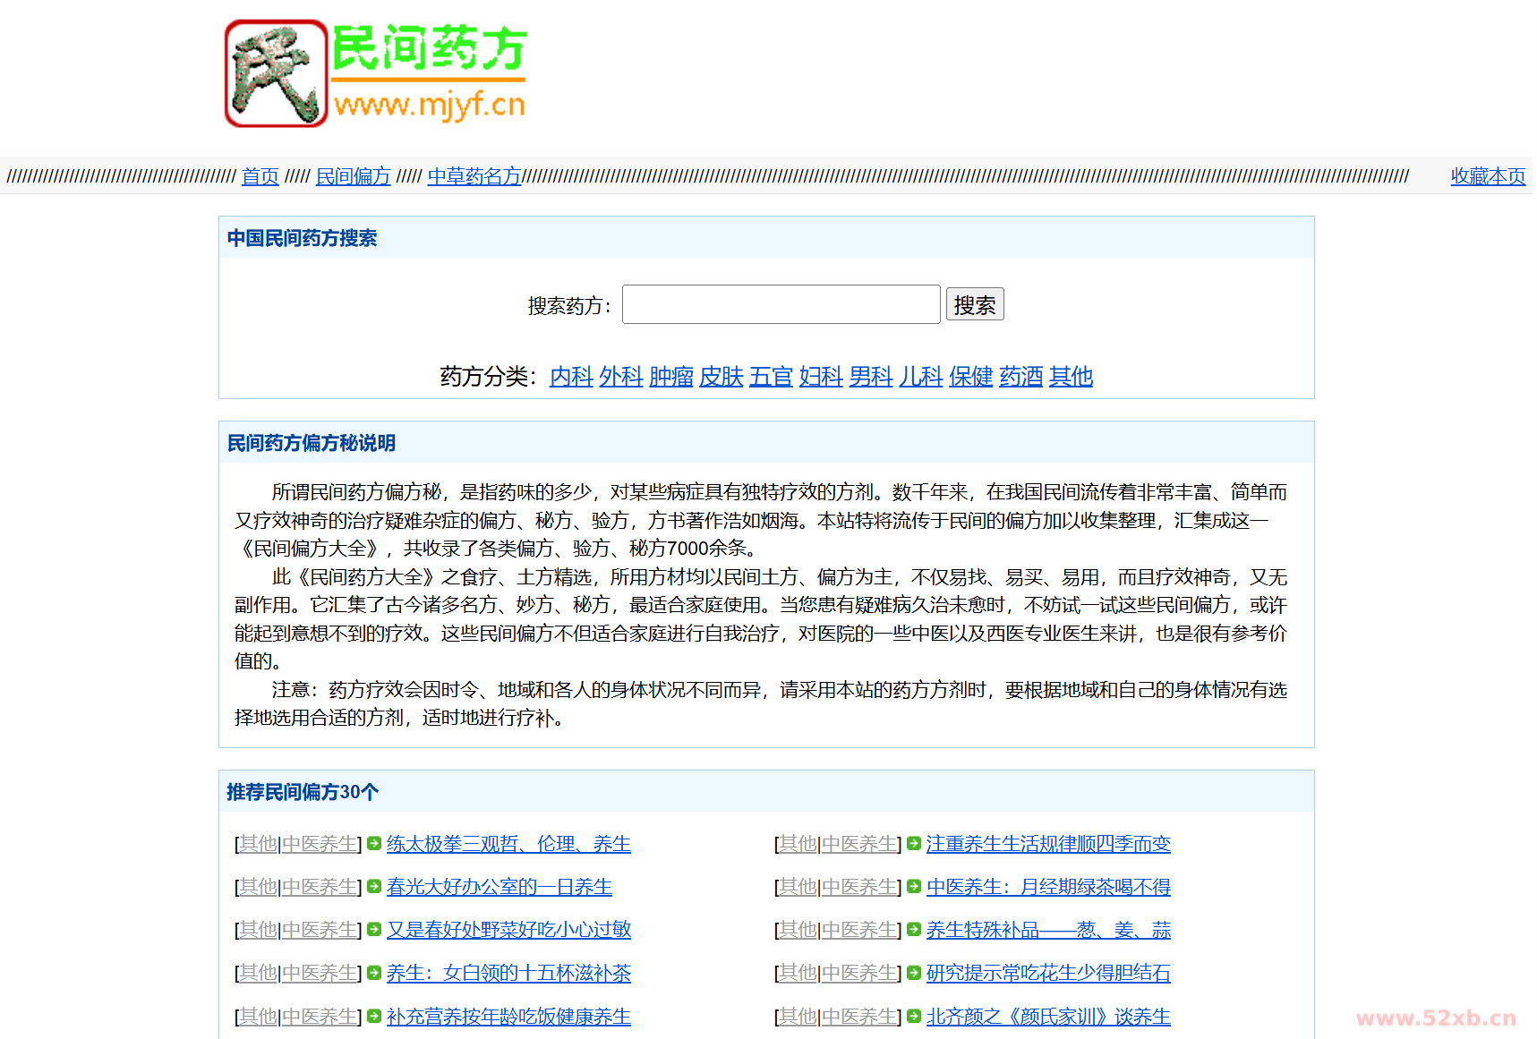Click 收藏本页 at the top right
Image resolution: width=1537 pixels, height=1039 pixels.
point(1487,176)
